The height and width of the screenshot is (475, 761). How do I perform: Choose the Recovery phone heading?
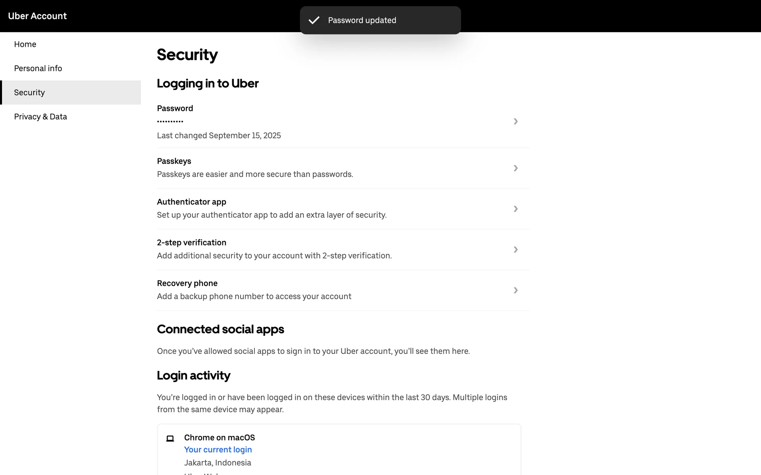click(x=187, y=283)
